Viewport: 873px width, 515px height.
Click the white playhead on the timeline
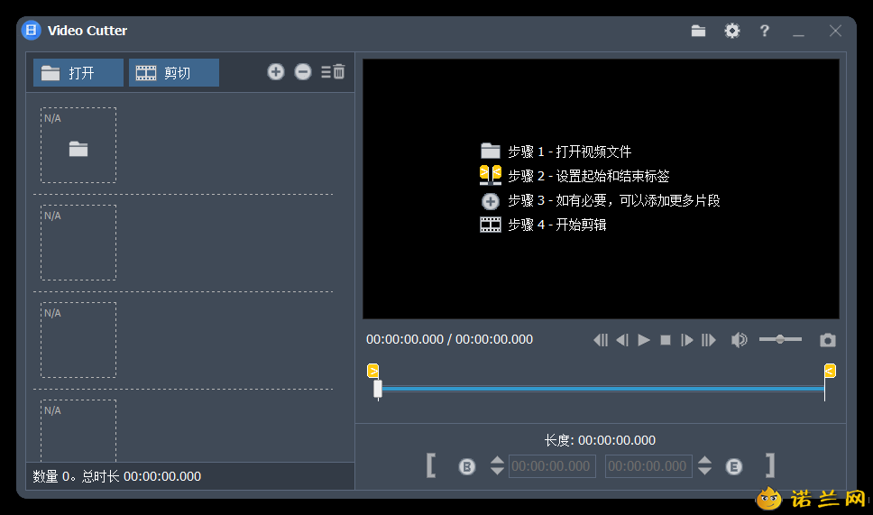[378, 389]
